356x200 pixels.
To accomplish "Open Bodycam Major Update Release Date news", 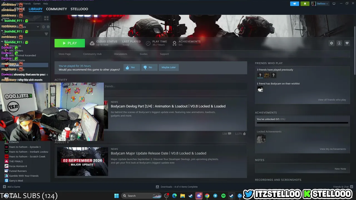I will [159, 153].
